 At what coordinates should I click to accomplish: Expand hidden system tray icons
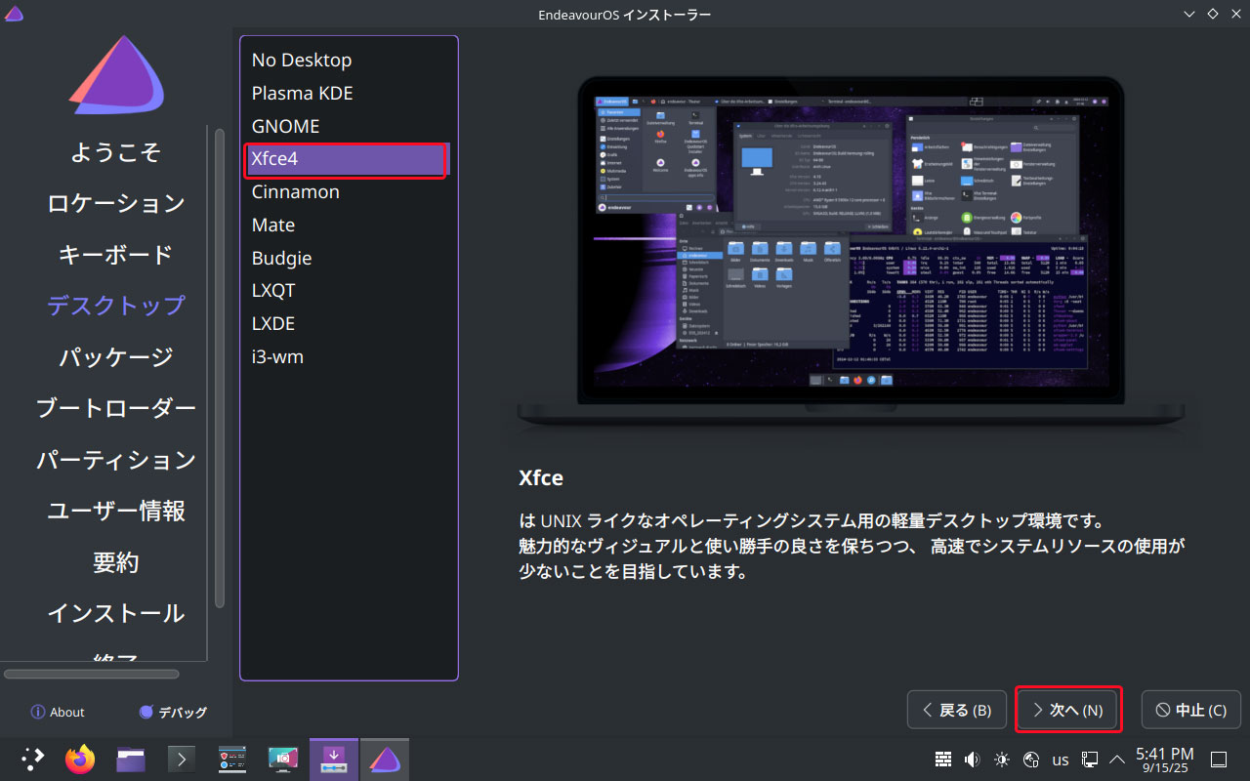click(1116, 760)
